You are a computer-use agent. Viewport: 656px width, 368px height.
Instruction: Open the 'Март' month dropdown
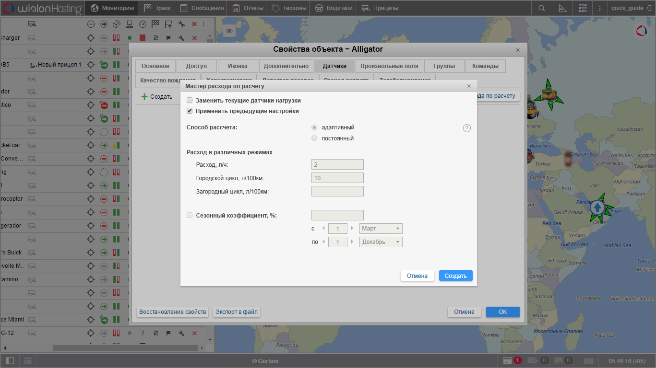pyautogui.click(x=381, y=229)
